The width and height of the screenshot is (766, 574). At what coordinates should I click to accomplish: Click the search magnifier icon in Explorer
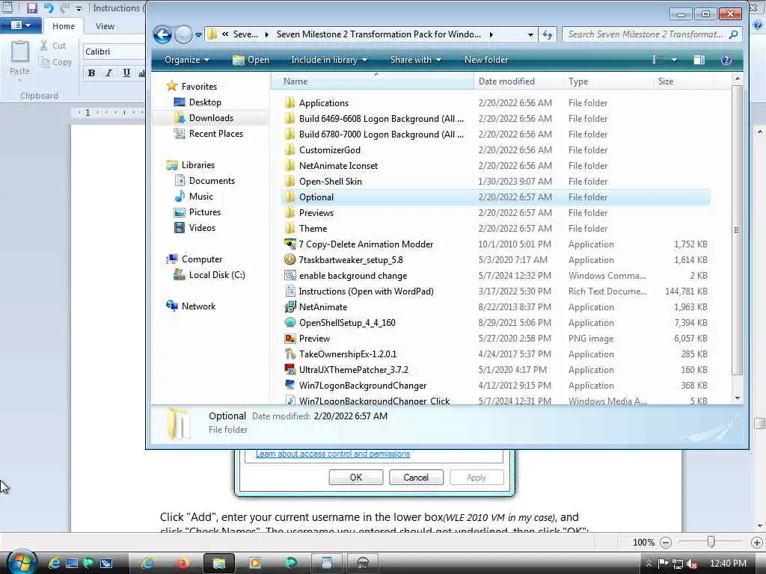coord(733,34)
